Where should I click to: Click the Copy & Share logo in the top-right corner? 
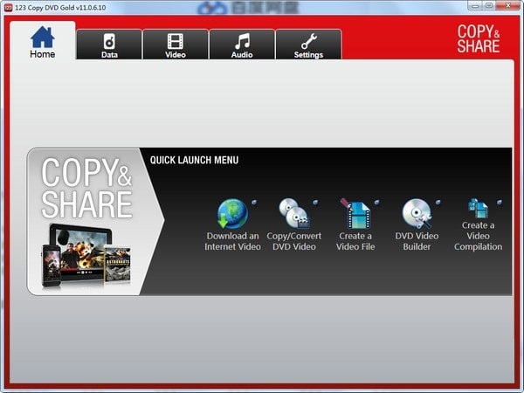point(478,38)
